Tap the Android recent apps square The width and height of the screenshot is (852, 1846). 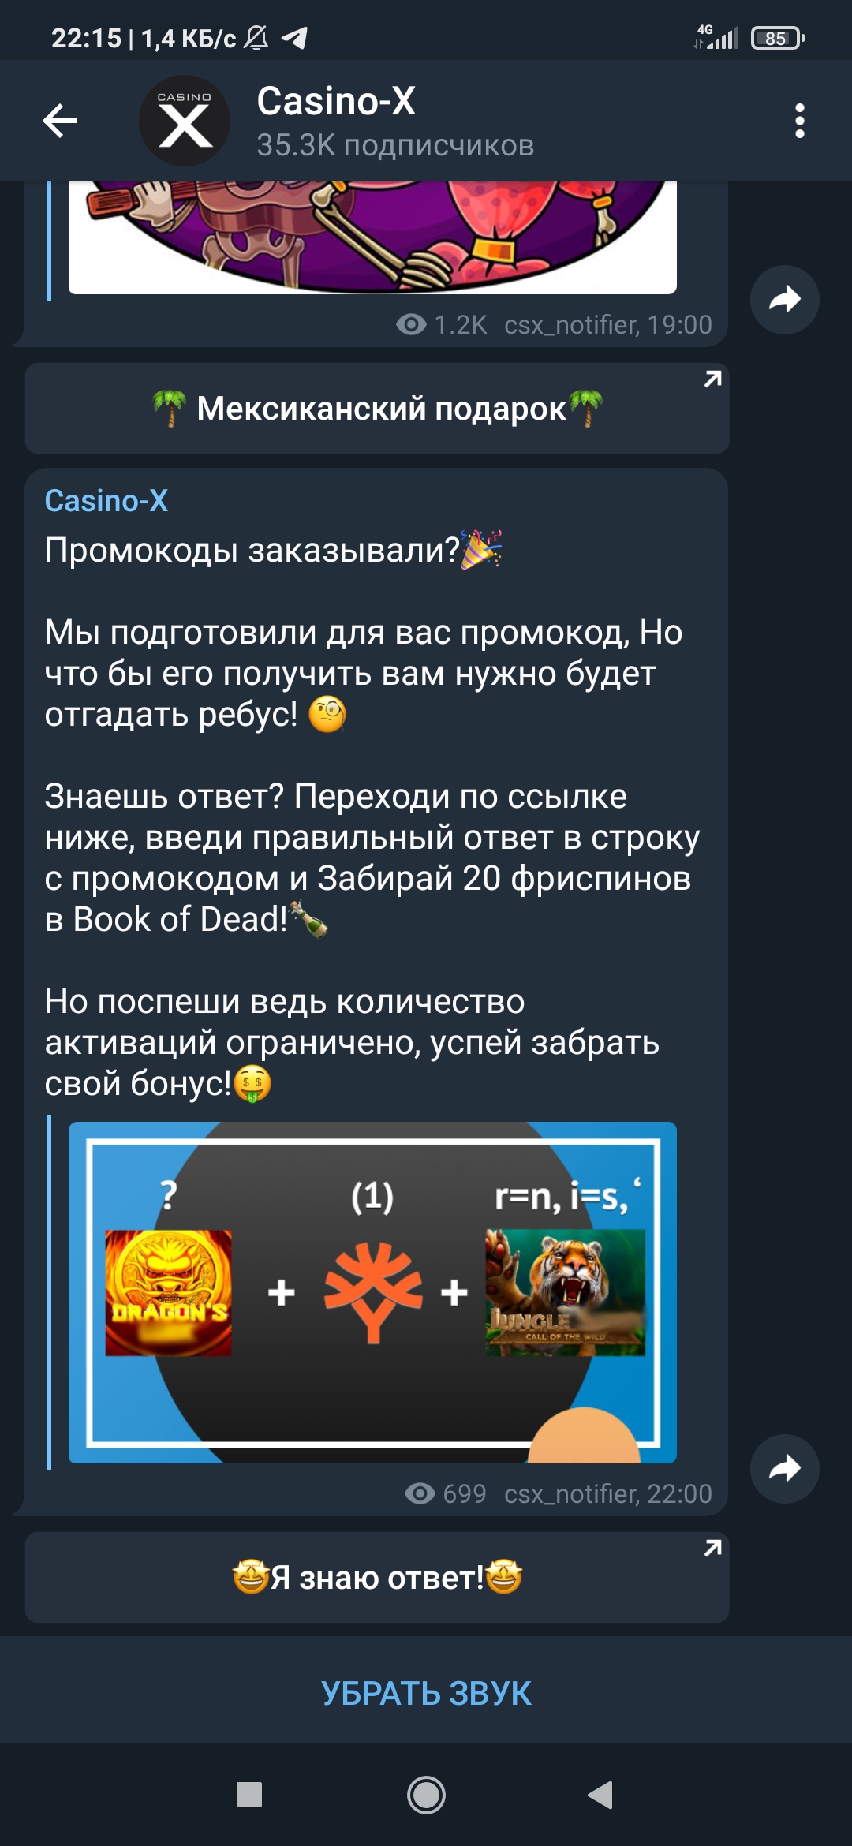(249, 1795)
